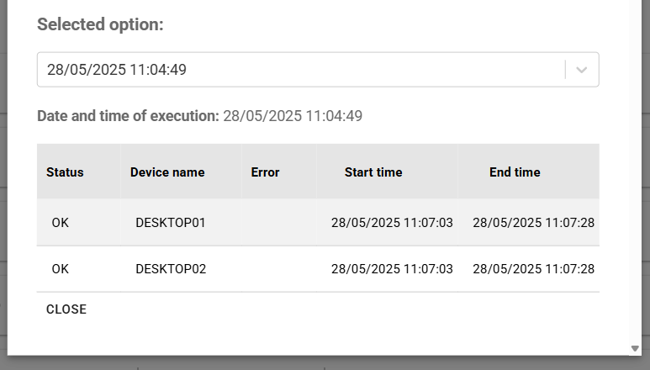Select the DESKTOP02 device row

pos(171,269)
